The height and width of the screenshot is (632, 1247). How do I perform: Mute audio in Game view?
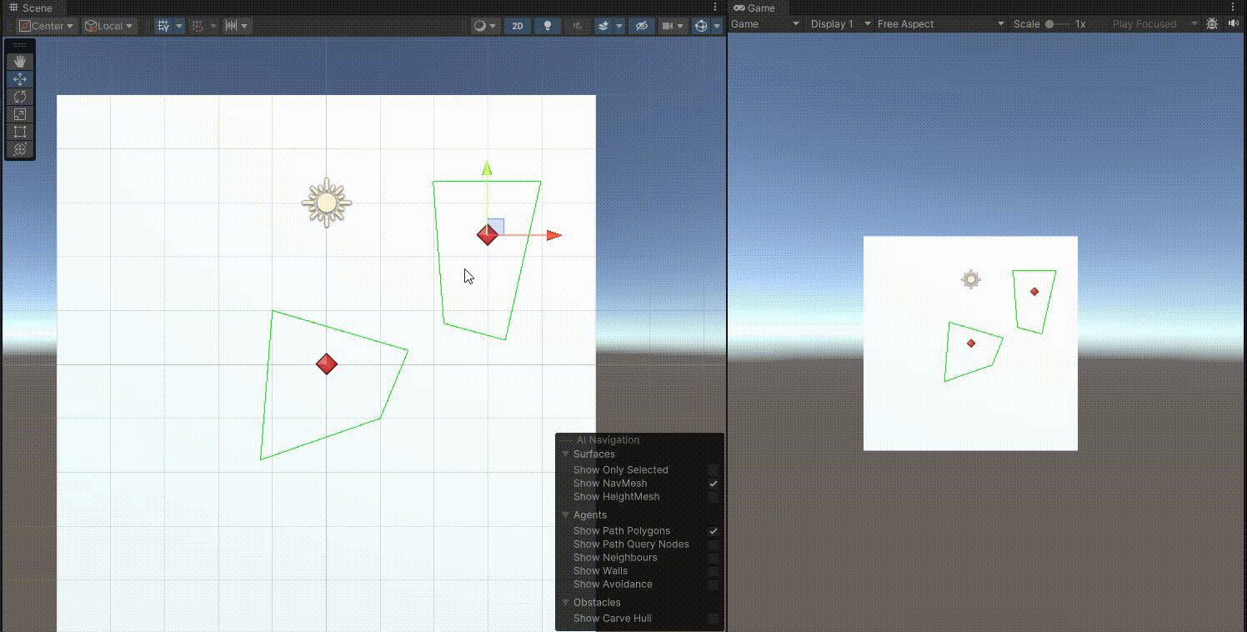click(1233, 24)
